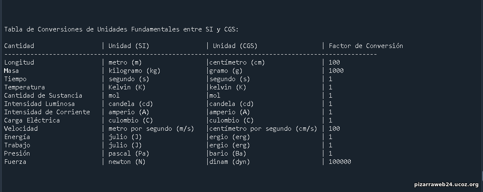Click the Intensidad de Corriente label
Image resolution: width=483 pixels, height=192 pixels.
click(x=47, y=112)
